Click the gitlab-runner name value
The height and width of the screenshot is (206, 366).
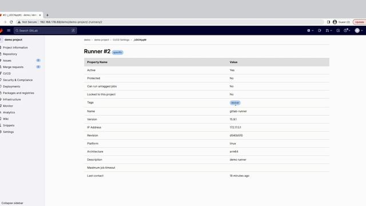click(238, 111)
